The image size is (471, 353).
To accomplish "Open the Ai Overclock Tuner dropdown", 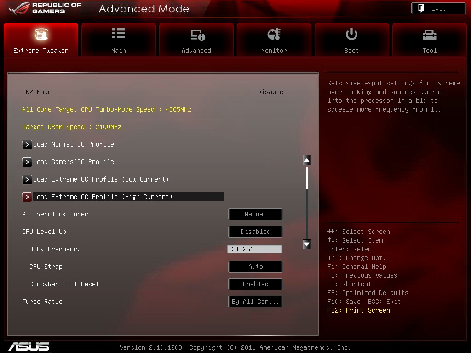I will 255,214.
